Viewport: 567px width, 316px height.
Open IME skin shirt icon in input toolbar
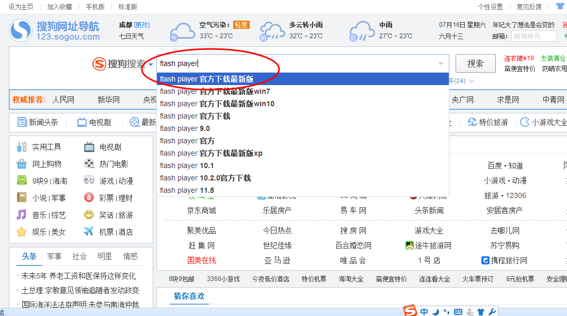coord(480,312)
